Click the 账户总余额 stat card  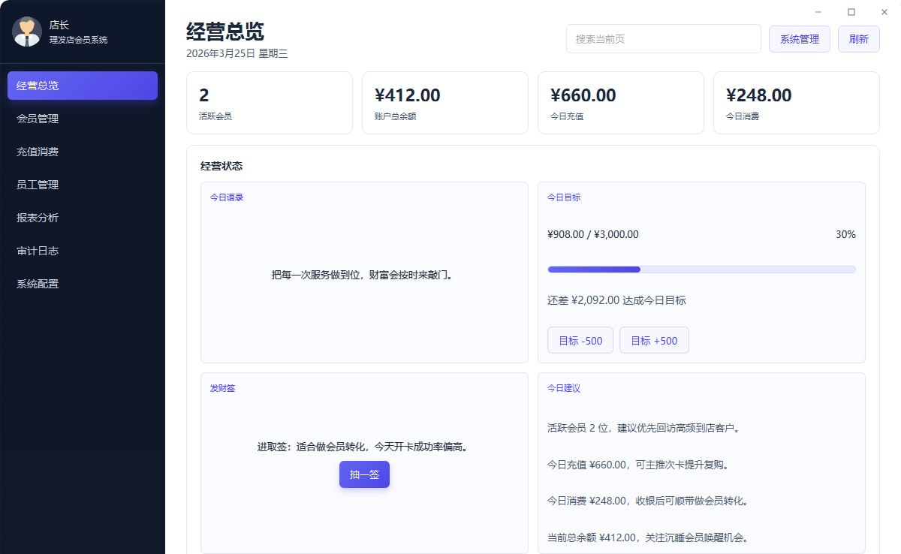(444, 103)
